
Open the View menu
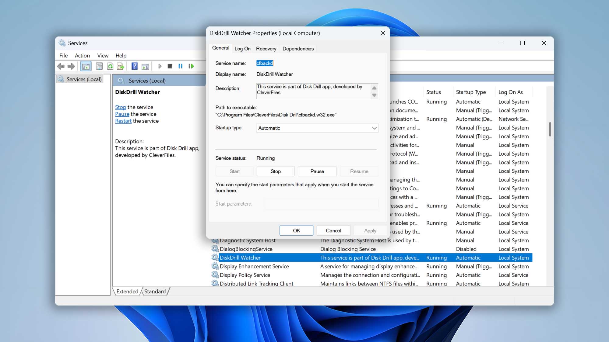[103, 55]
